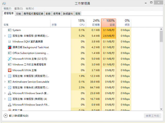Select the 處理程序 tab
Image resolution: width=165 pixels, height=123 pixels.
9,13
